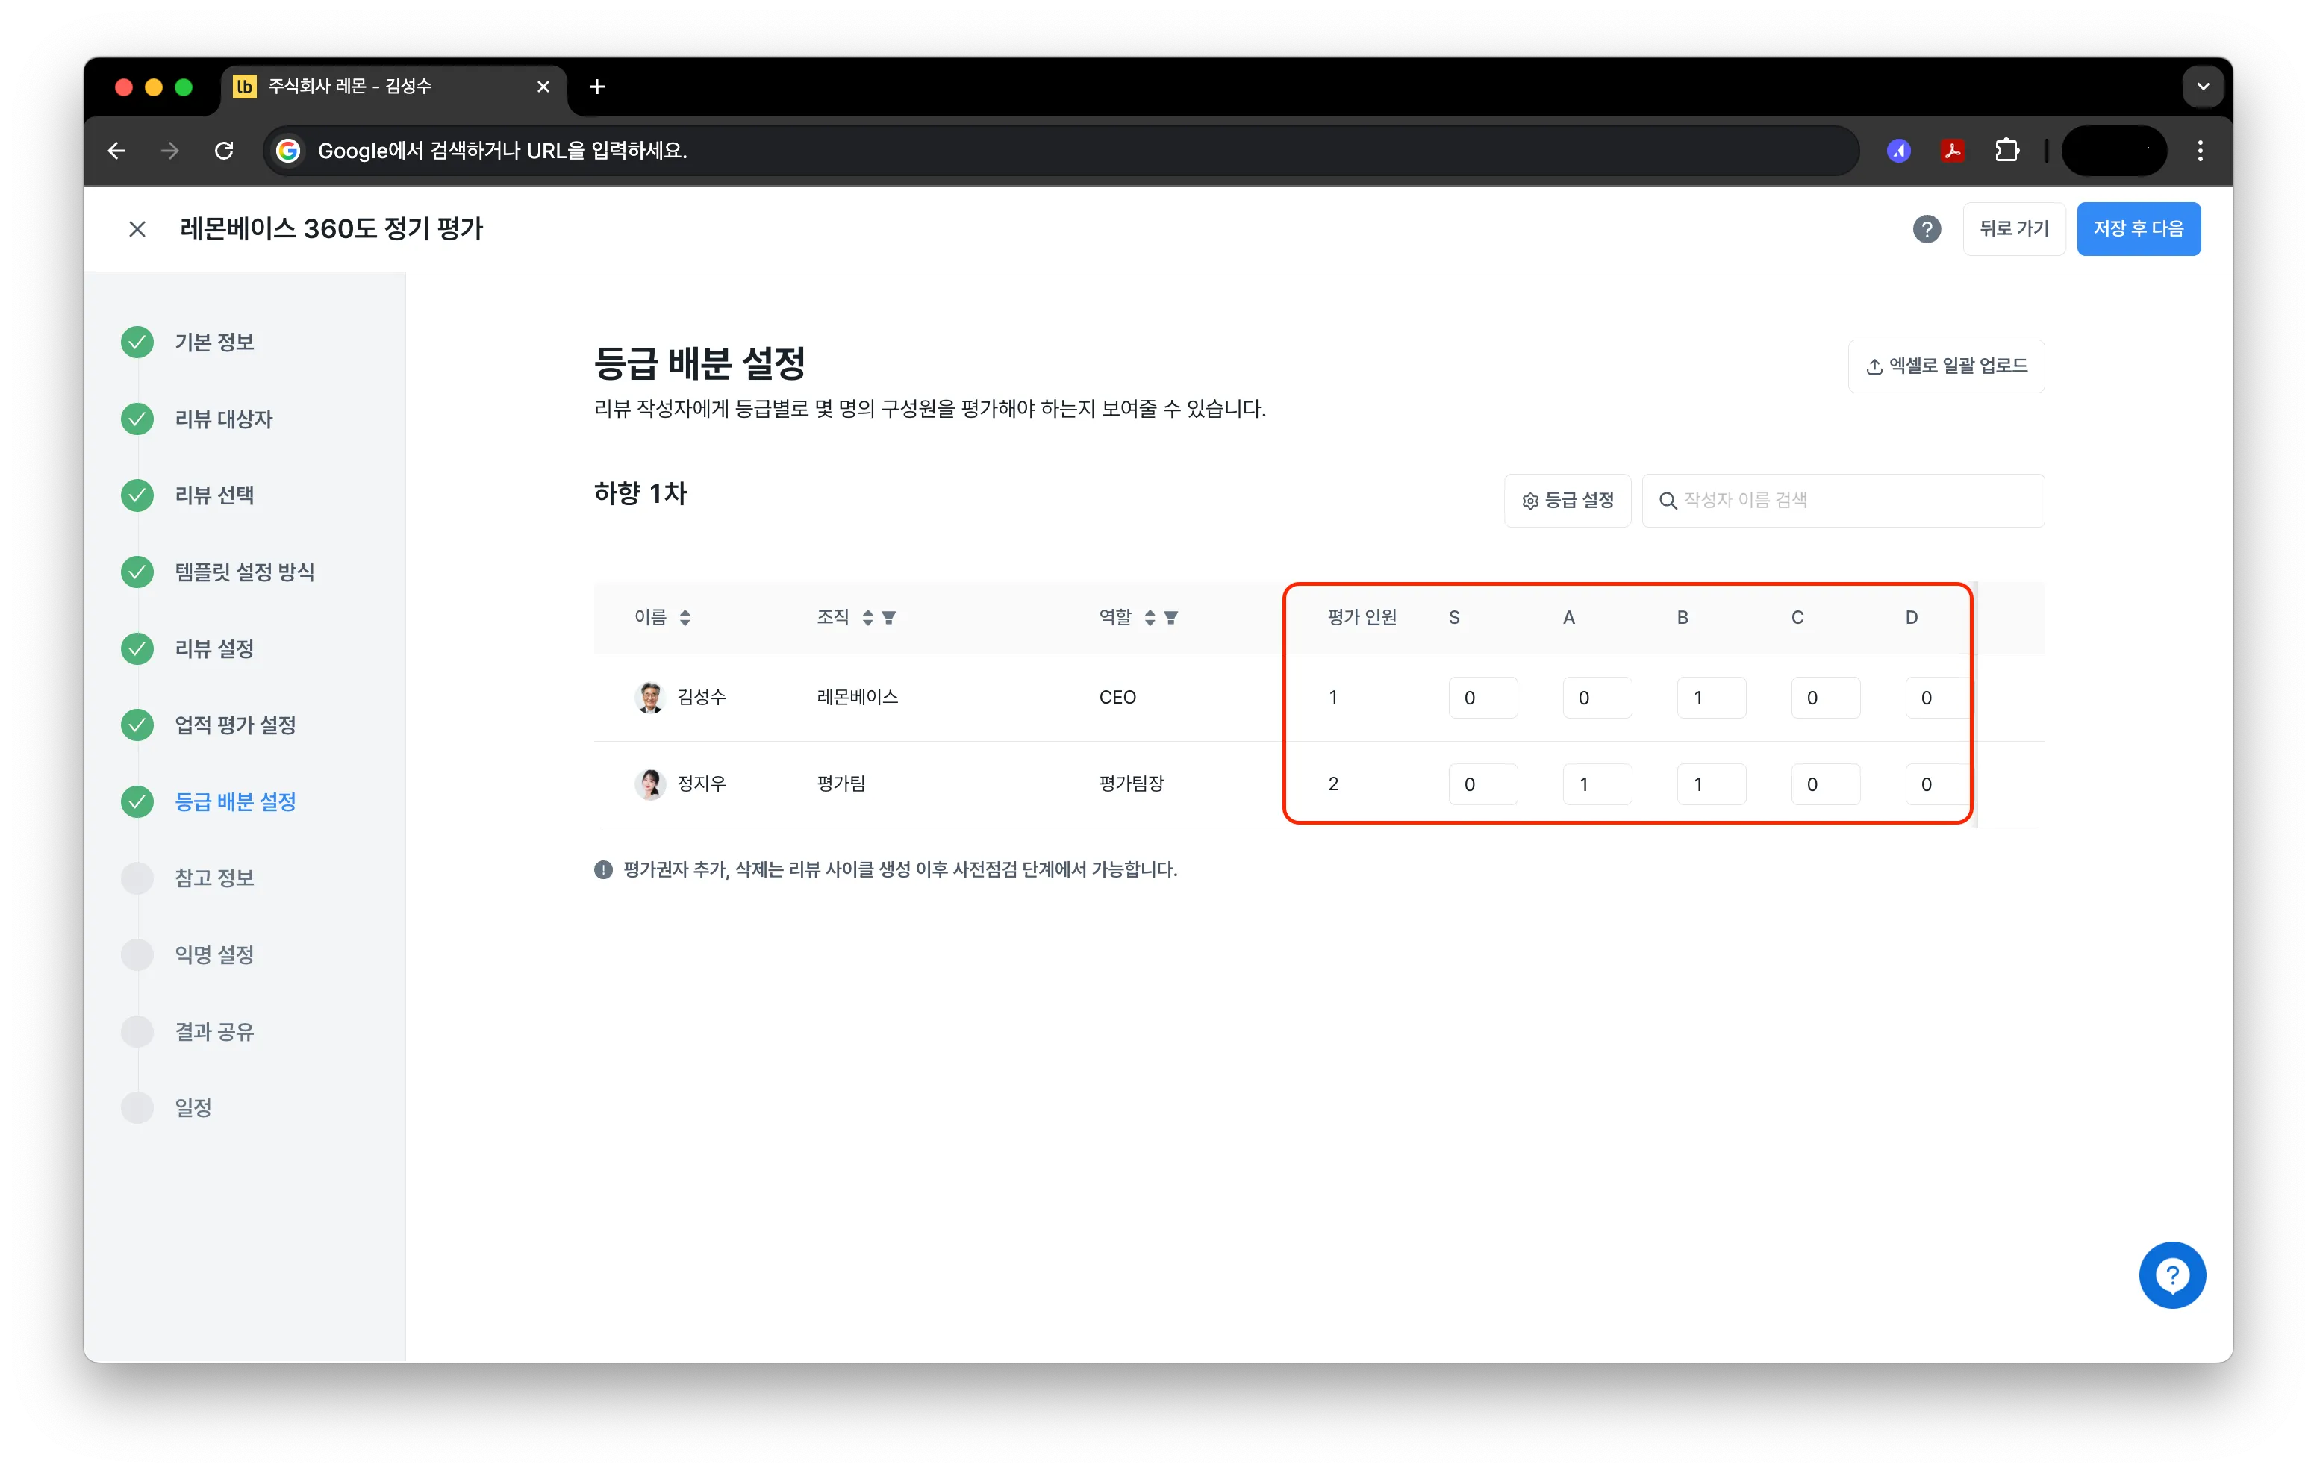Image resolution: width=2317 pixels, height=1473 pixels.
Task: Click 정지우 profile avatar
Action: 650,784
